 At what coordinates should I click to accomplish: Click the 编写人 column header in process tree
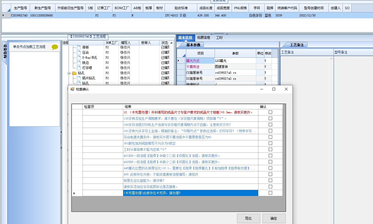pyautogui.click(x=129, y=43)
